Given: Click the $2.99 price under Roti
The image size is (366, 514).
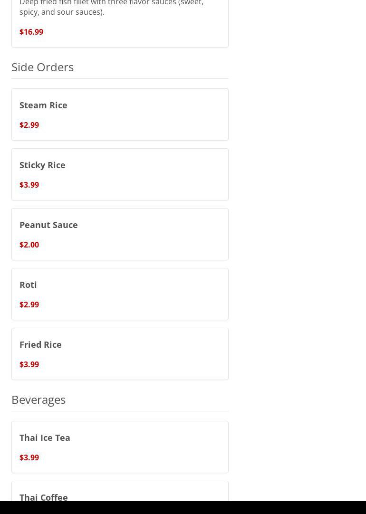Looking at the screenshot, I should point(29,305).
